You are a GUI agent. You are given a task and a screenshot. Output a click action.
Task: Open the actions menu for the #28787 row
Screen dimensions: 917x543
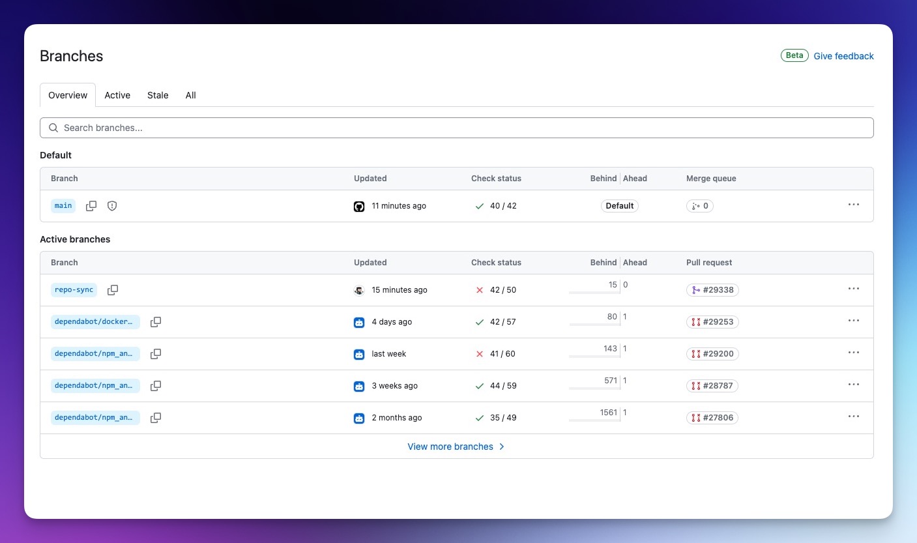click(x=854, y=385)
